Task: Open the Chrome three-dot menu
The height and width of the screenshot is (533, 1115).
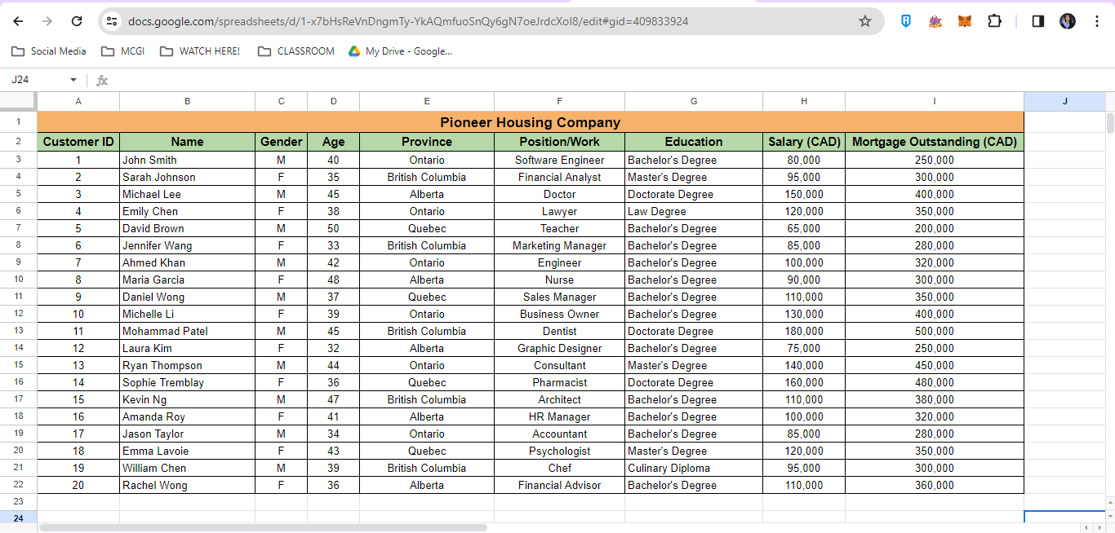Action: point(1097,21)
